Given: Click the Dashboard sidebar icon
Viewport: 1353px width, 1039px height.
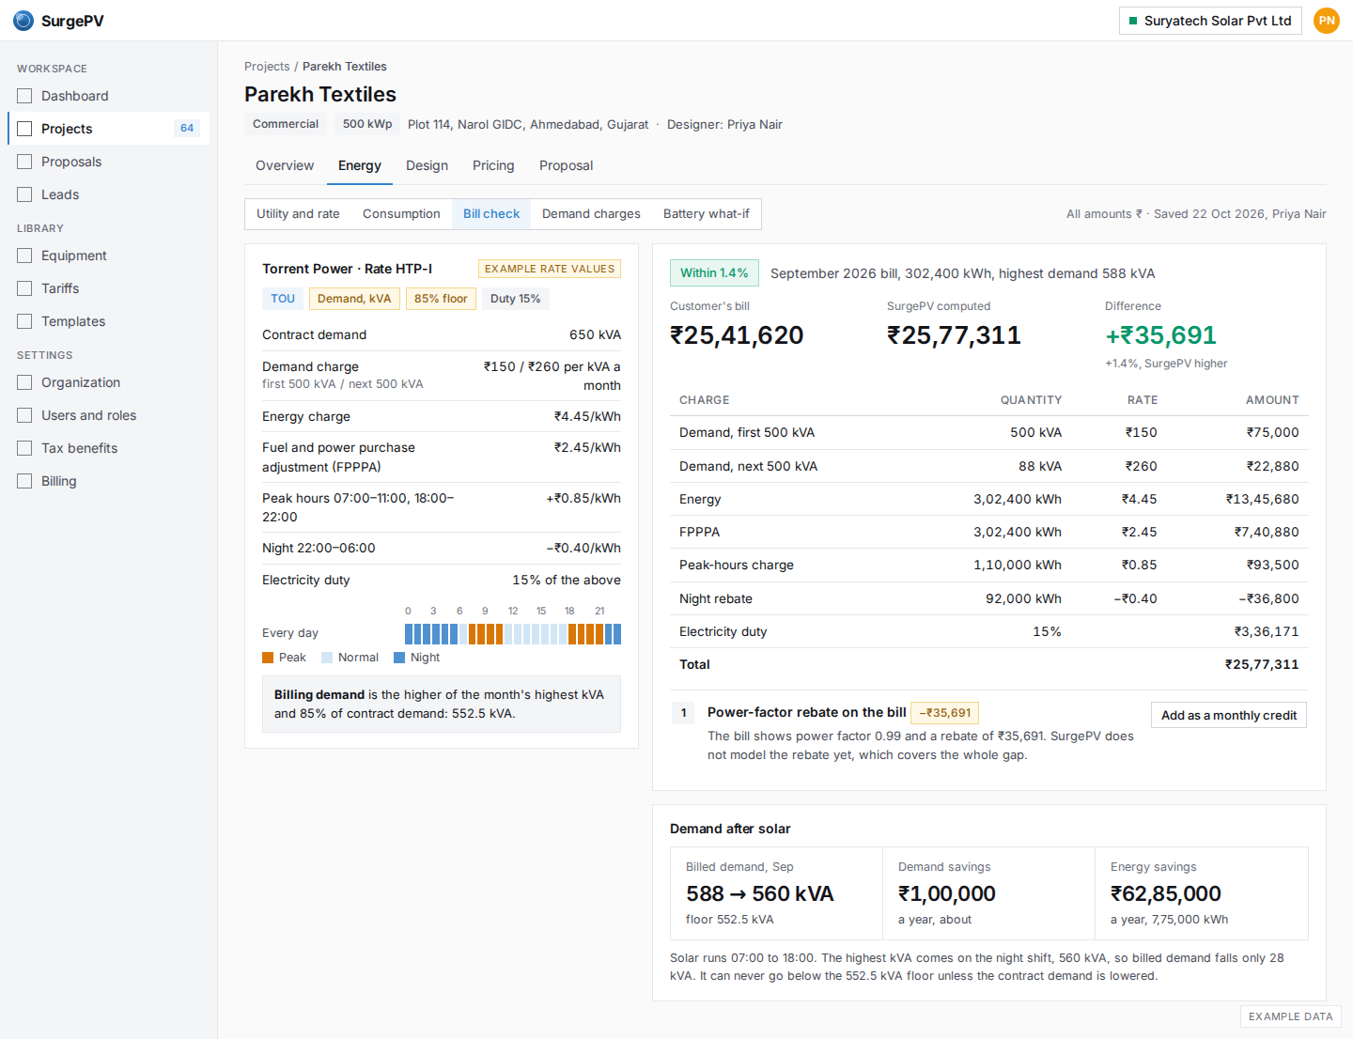Looking at the screenshot, I should pyautogui.click(x=24, y=96).
